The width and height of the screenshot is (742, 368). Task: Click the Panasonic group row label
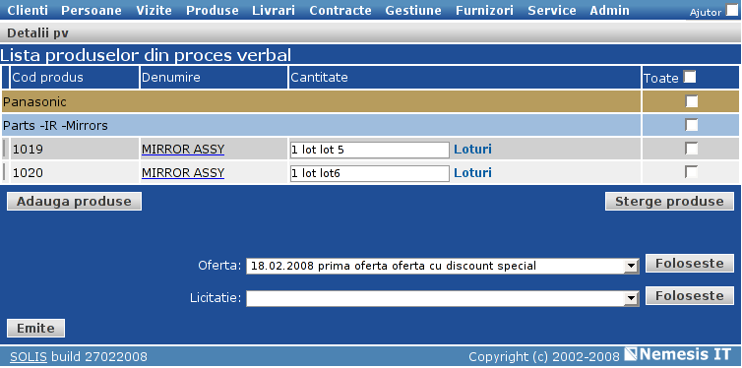34,101
